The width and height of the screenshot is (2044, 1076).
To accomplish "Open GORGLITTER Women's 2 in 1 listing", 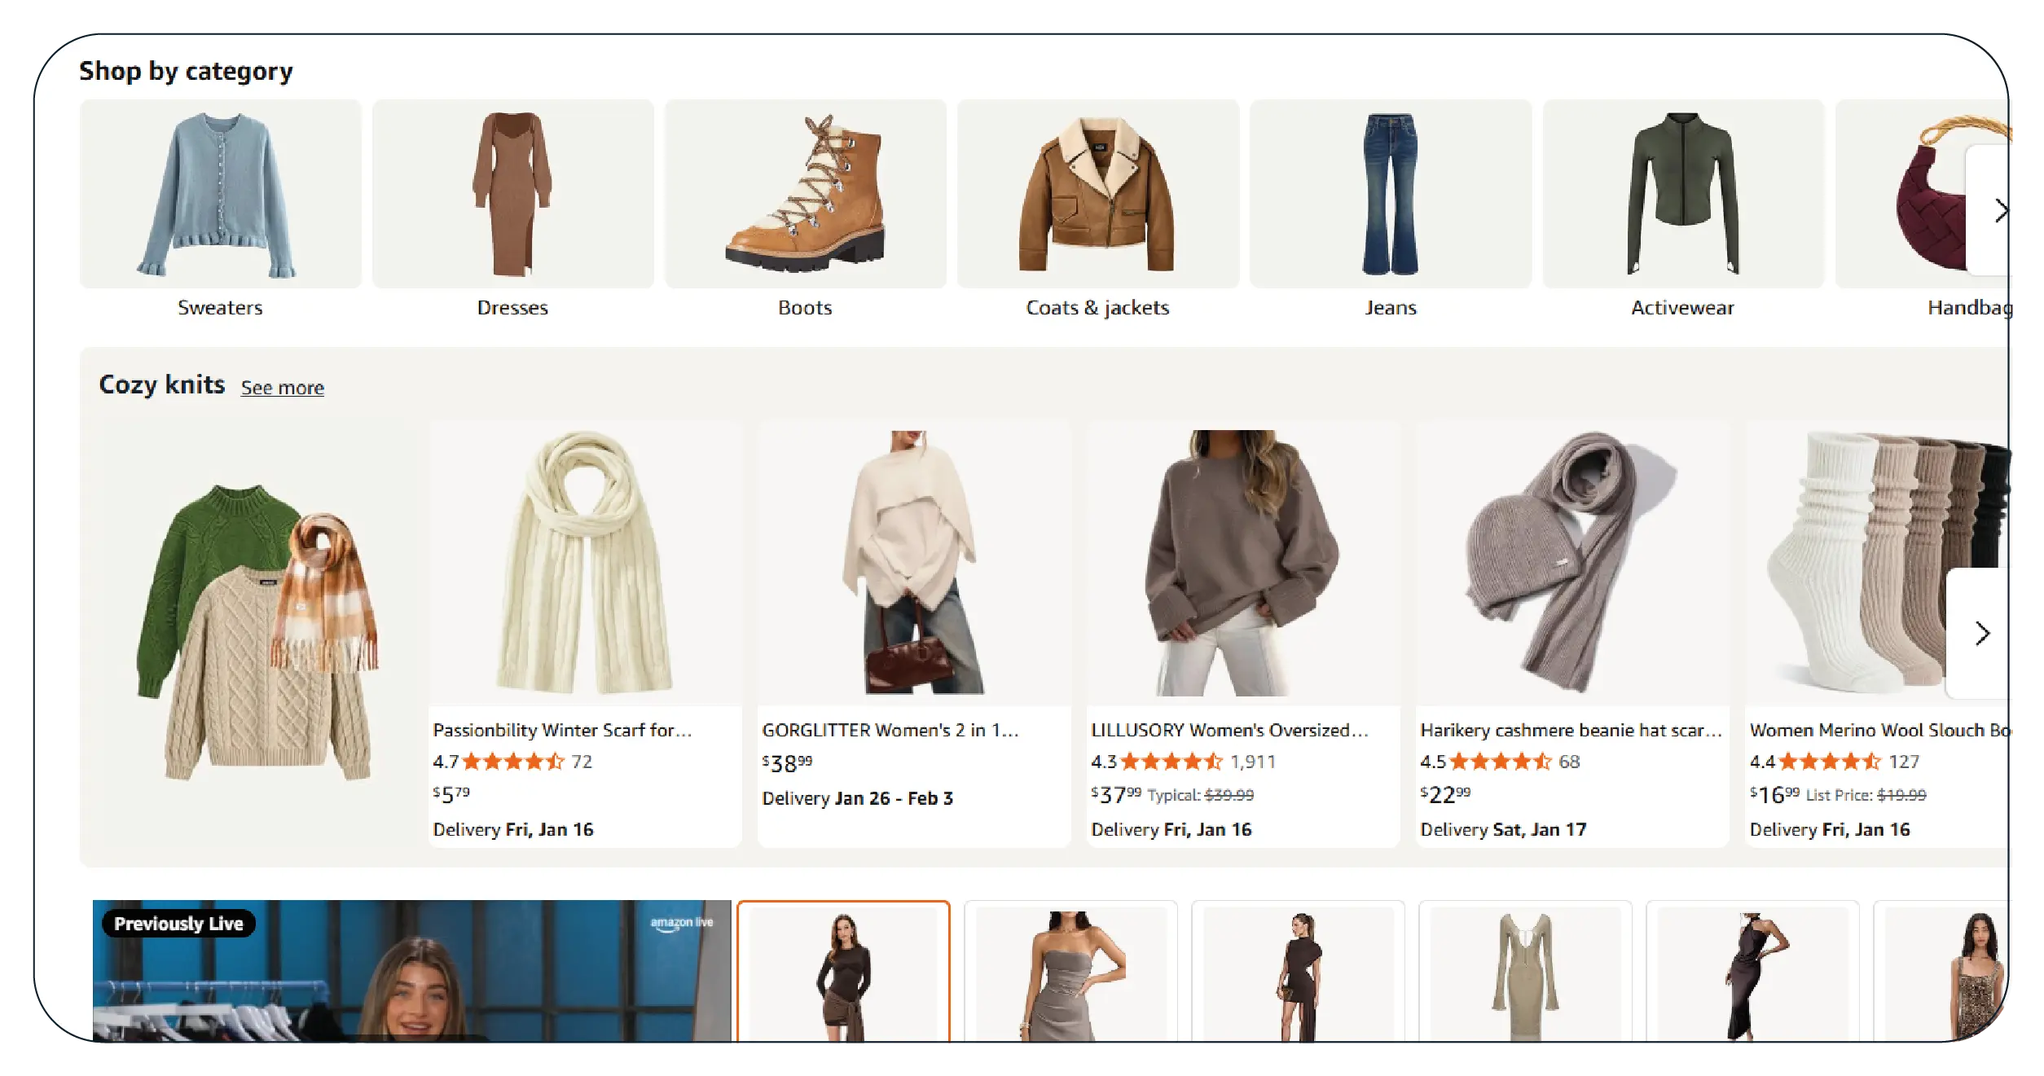I will [890, 730].
